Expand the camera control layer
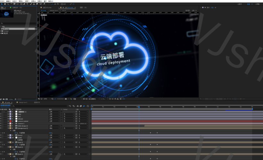 pyautogui.click(x=8, y=121)
